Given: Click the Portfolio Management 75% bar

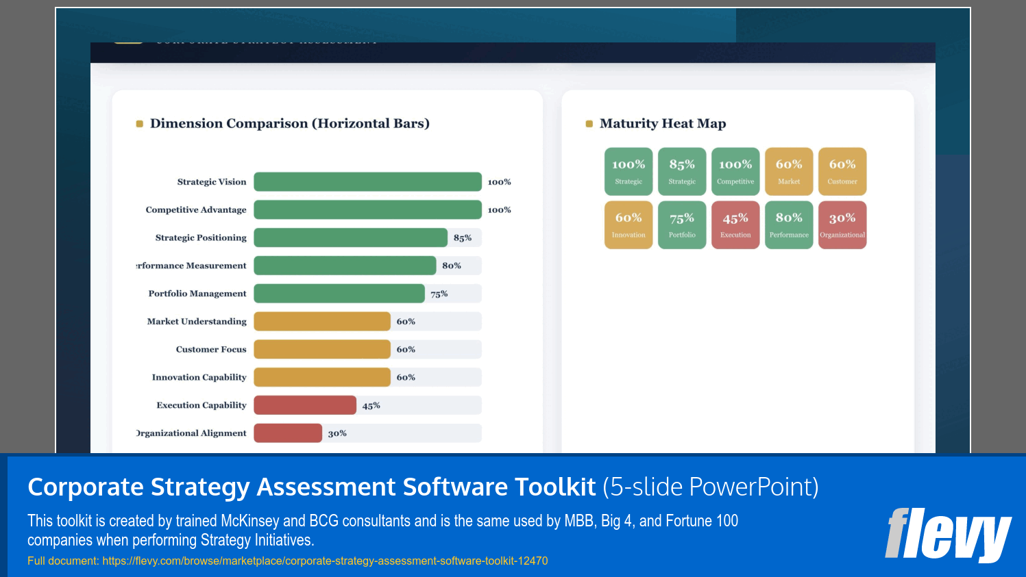Looking at the screenshot, I should 339,294.
